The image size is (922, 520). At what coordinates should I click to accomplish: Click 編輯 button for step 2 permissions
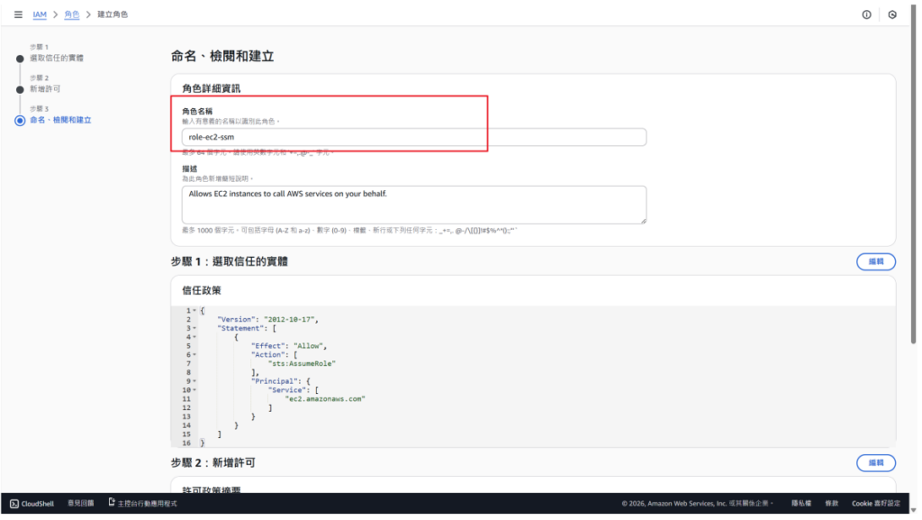pyautogui.click(x=875, y=462)
